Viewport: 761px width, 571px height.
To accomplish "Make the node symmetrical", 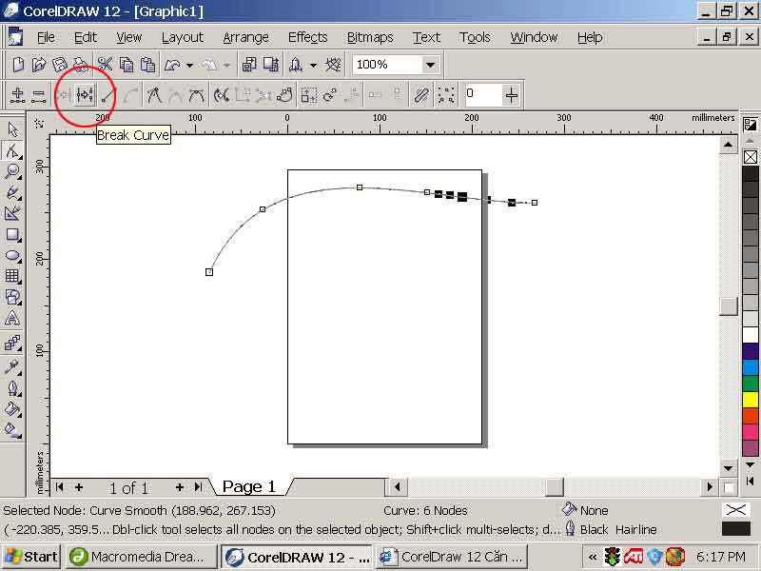I will pos(197,94).
